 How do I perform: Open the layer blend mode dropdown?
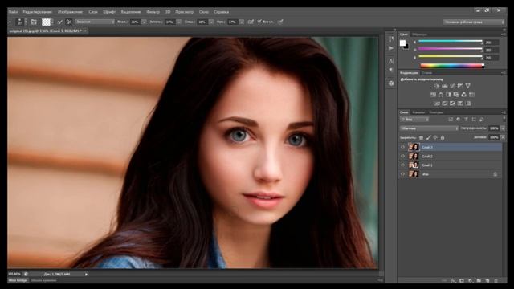(x=429, y=128)
